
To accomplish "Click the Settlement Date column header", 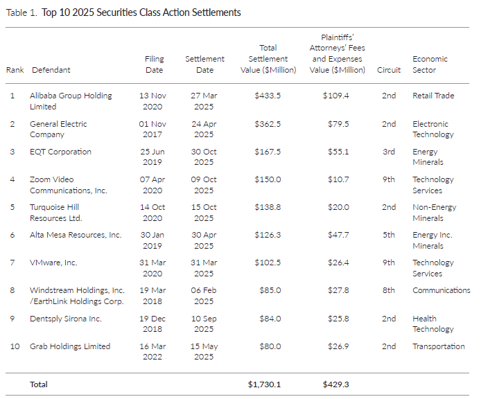I will [x=204, y=64].
